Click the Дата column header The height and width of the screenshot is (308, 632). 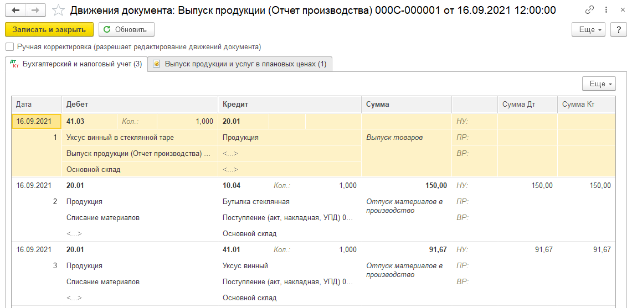coord(36,105)
